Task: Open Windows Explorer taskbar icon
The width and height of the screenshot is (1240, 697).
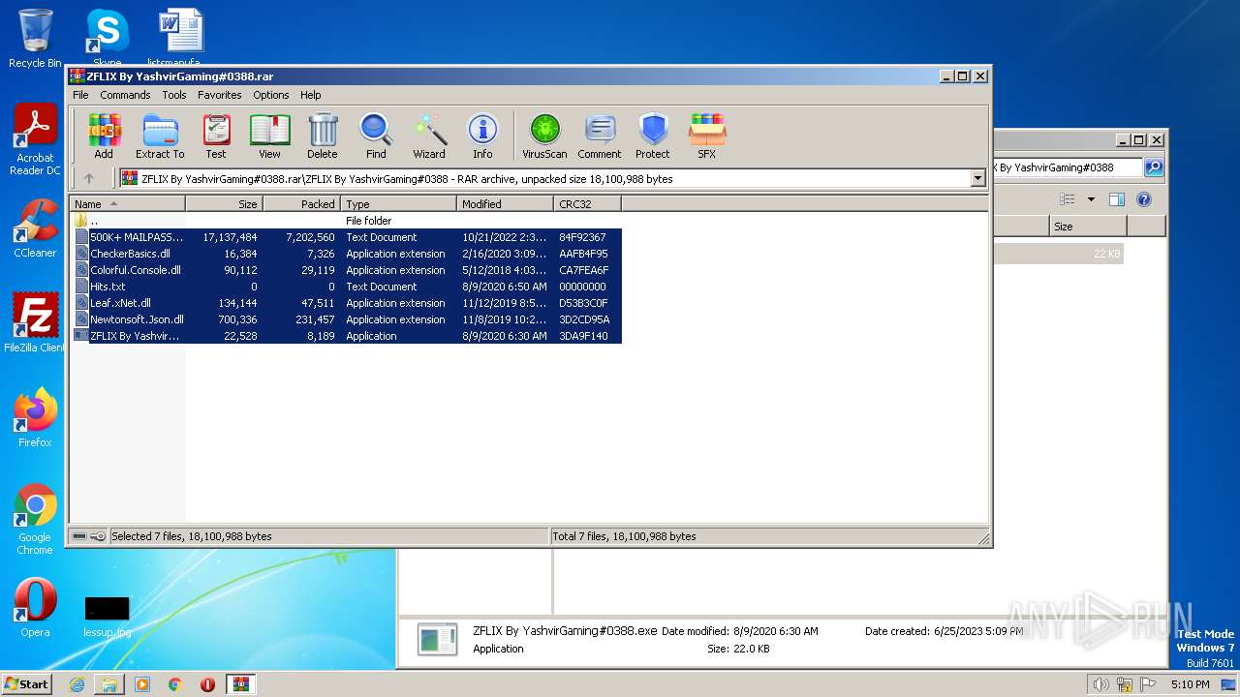Action: 109,684
